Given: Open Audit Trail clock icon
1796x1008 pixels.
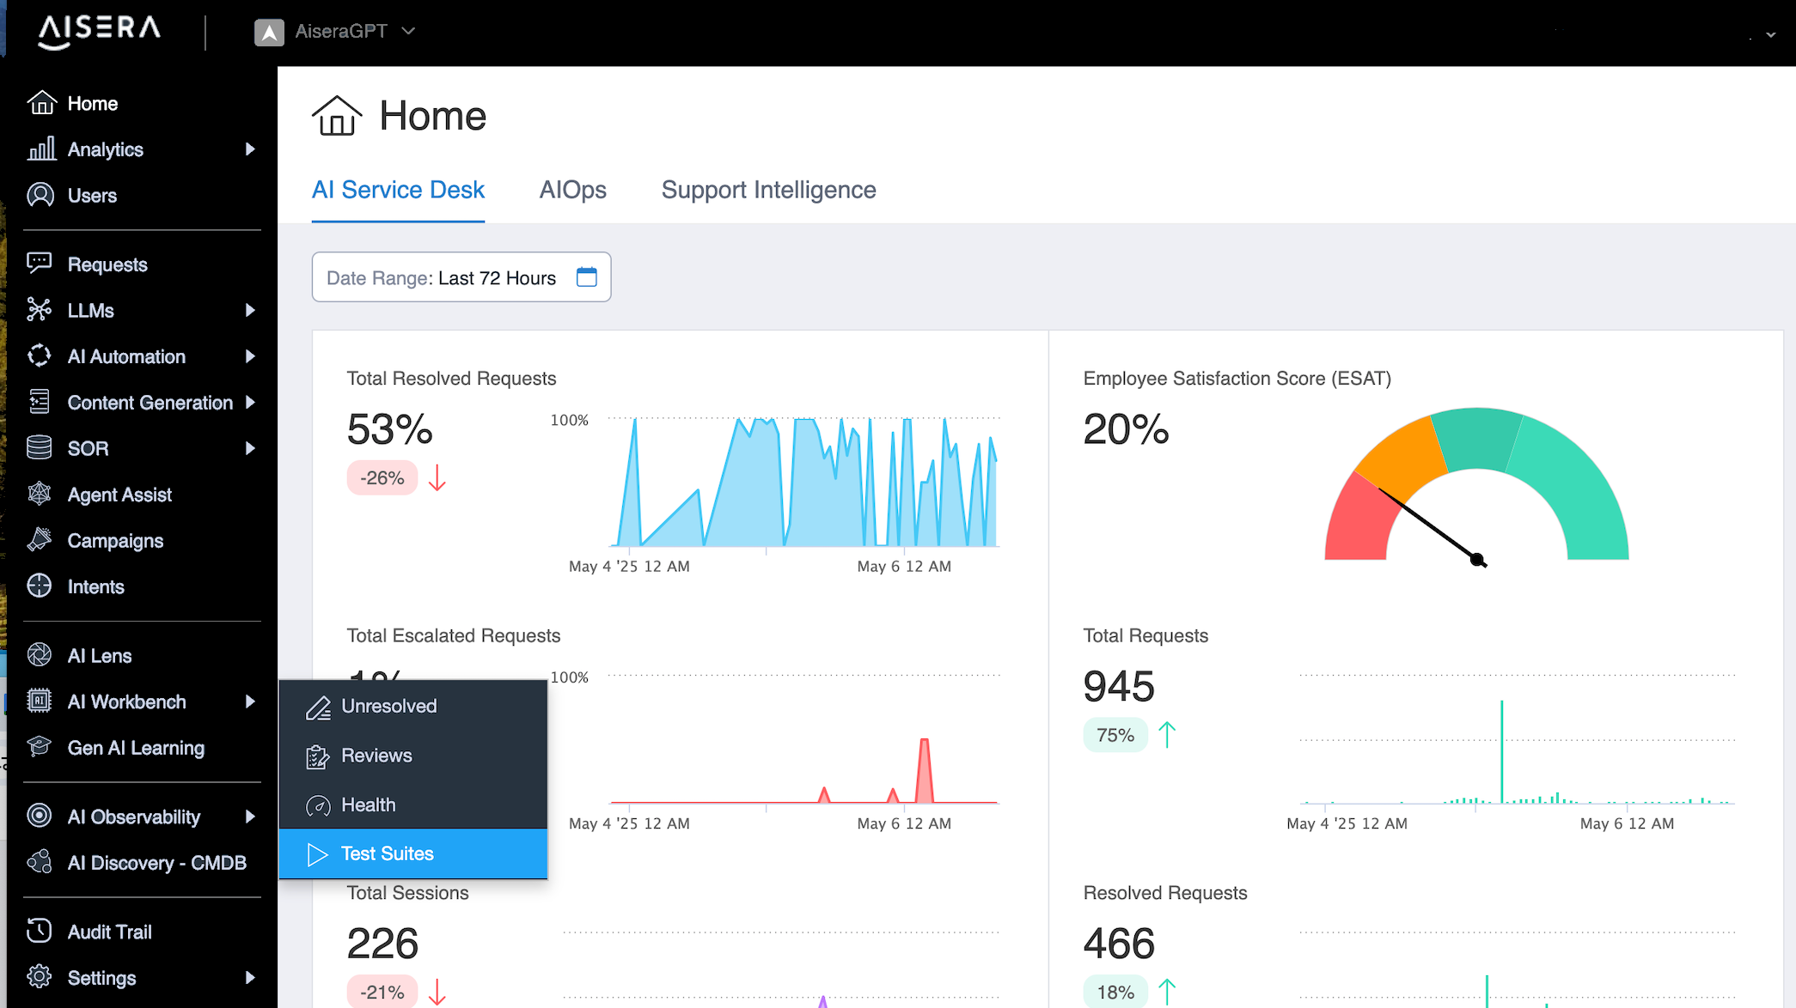Looking at the screenshot, I should [x=40, y=931].
